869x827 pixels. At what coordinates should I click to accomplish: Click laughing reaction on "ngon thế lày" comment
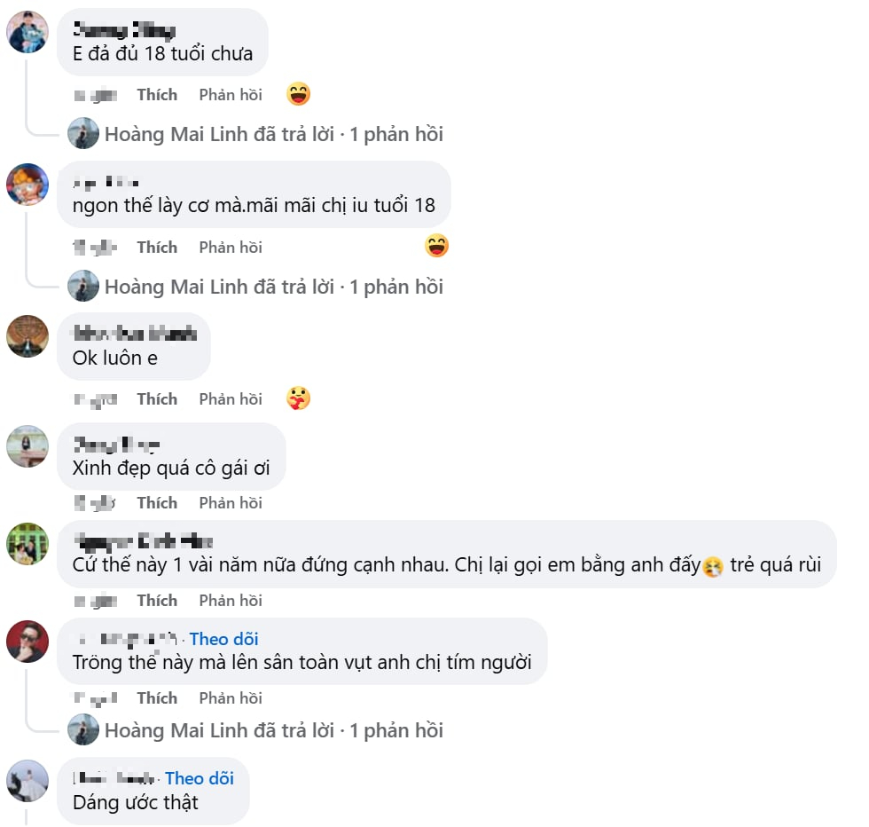pyautogui.click(x=436, y=246)
